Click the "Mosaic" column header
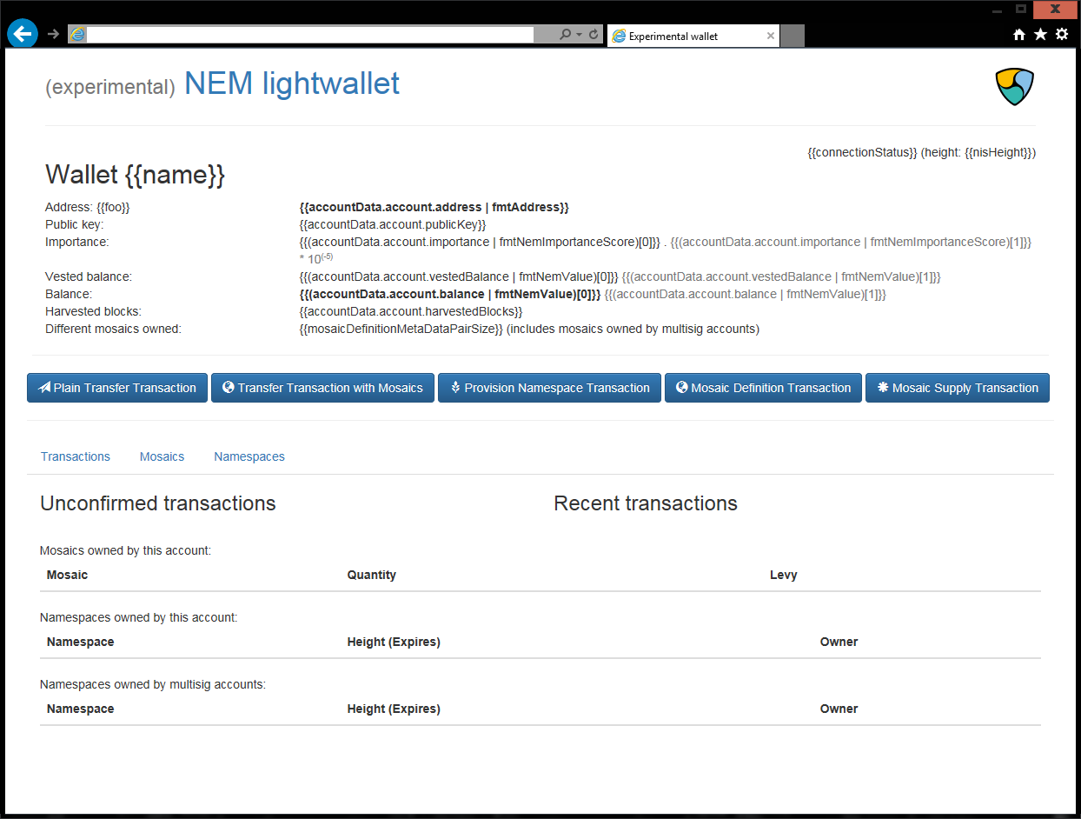Viewport: 1081px width, 819px height. [x=67, y=575]
